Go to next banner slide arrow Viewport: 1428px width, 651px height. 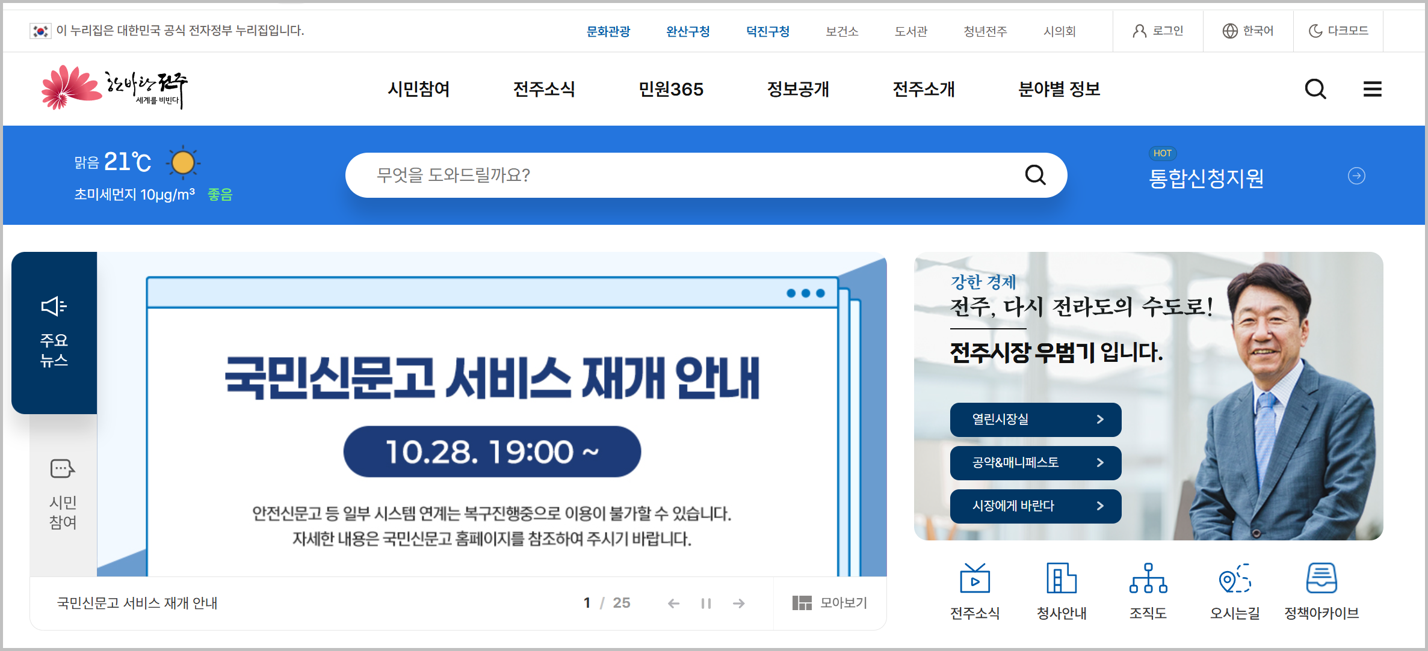point(739,603)
